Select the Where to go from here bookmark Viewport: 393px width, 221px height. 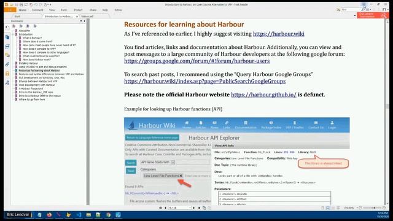pos(32,99)
